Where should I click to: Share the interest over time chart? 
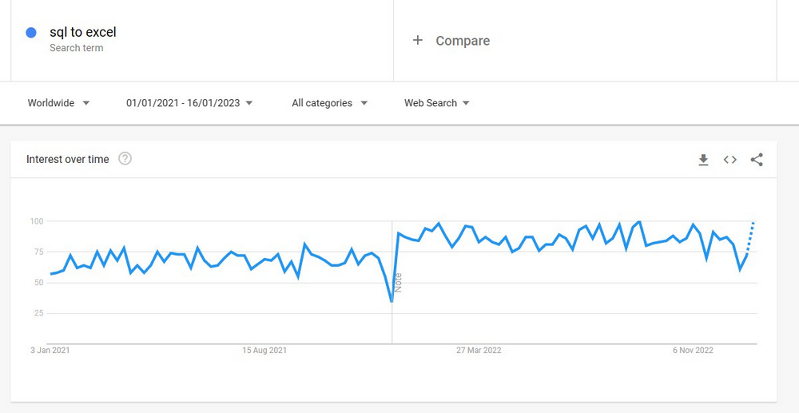(757, 160)
